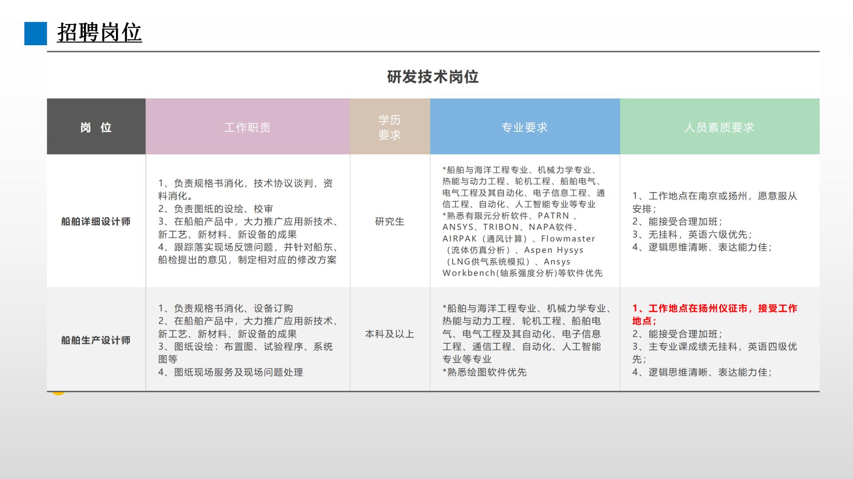Select the 人员素质要求 green header cell

pos(719,127)
